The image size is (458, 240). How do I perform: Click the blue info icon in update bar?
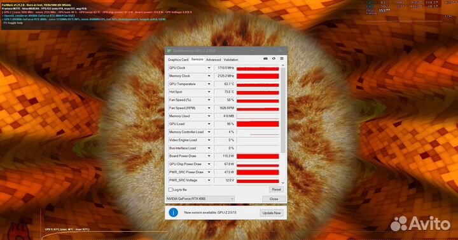173,213
